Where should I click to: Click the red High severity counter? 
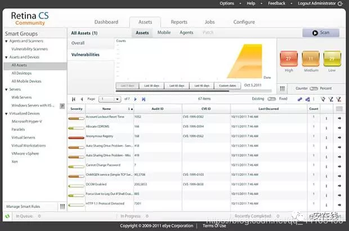289,59
